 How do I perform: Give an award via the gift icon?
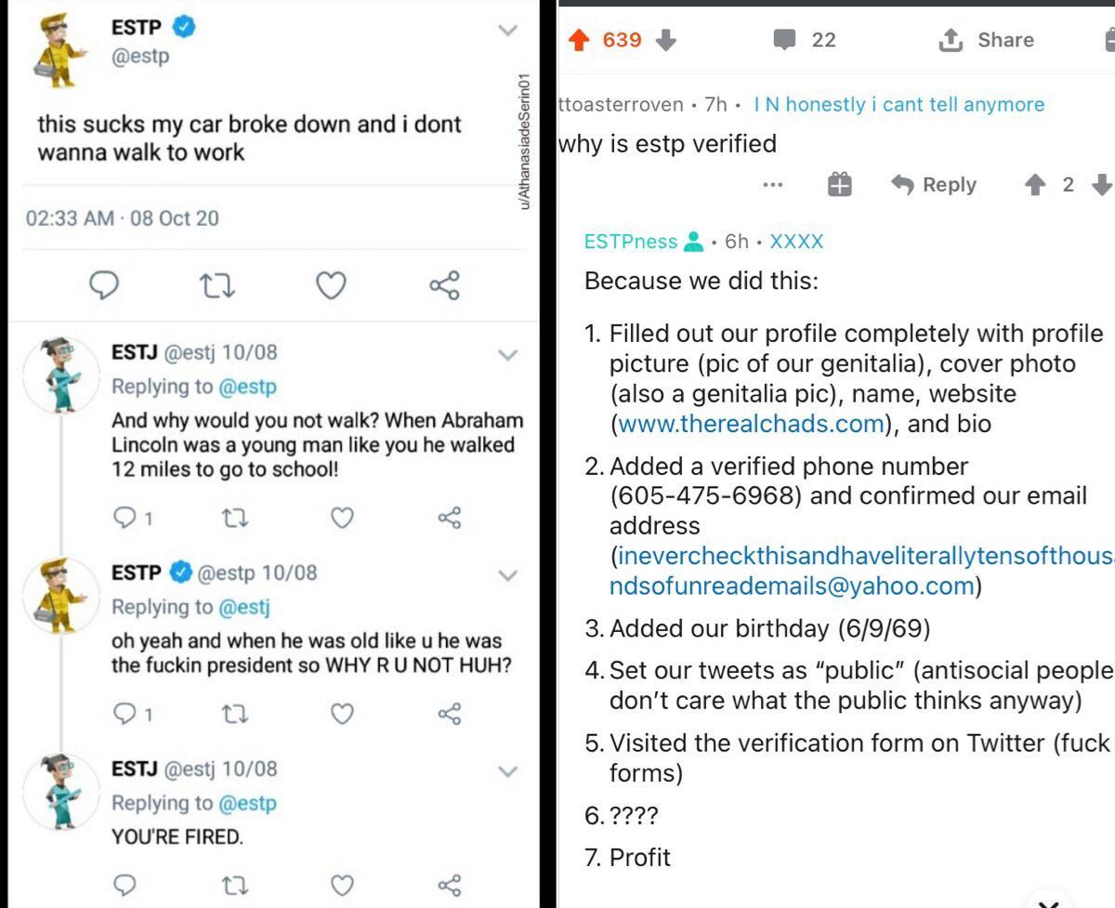click(839, 184)
